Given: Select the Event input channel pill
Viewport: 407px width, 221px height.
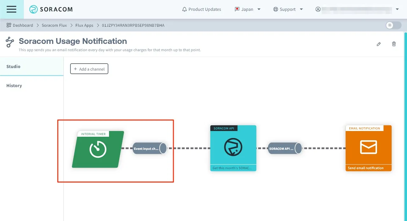Looking at the screenshot, I should click(x=150, y=148).
